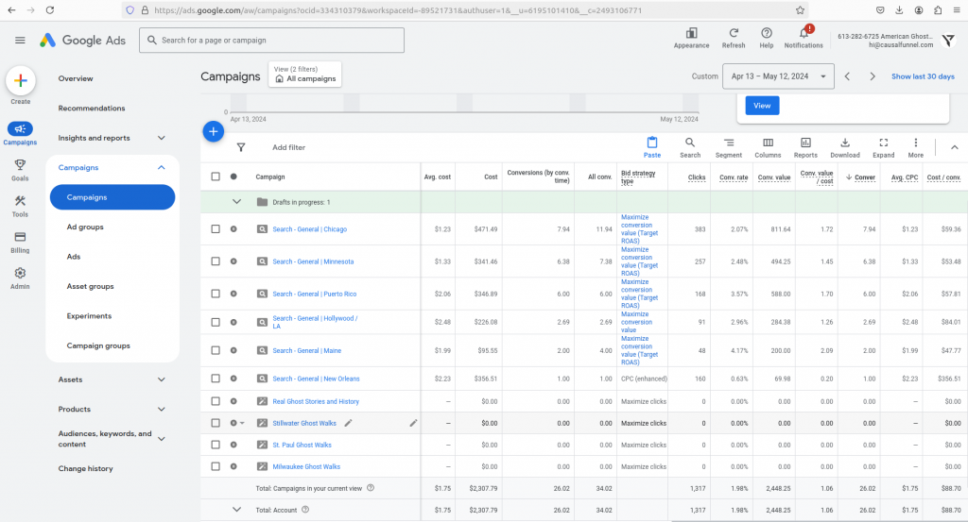Go to previous date range
Screen dimensions: 968x522
[848, 76]
